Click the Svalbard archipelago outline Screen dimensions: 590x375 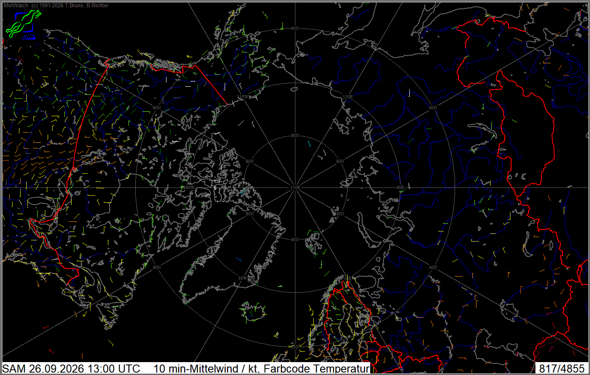coord(315,243)
